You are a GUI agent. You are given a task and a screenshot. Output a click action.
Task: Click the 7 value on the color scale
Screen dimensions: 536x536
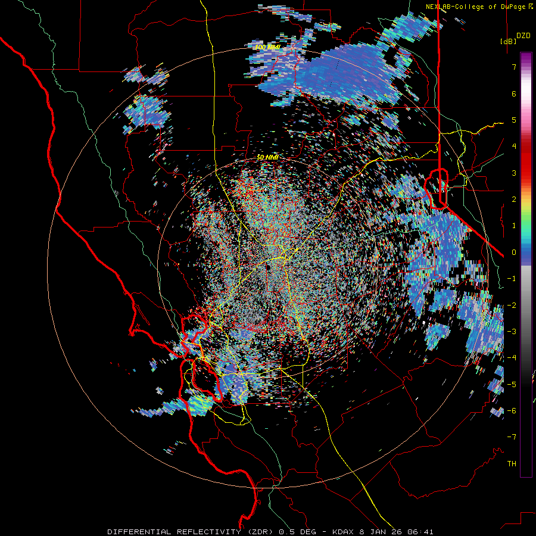pyautogui.click(x=514, y=67)
